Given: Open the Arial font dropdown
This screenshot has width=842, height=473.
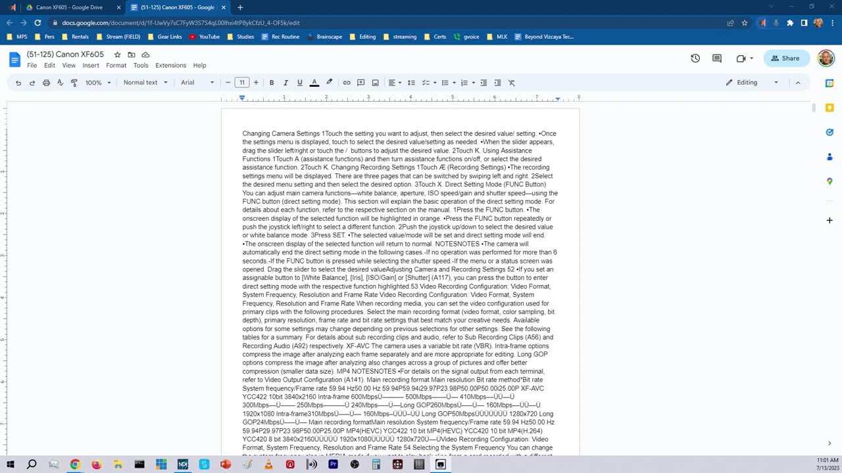Looking at the screenshot, I should tap(197, 83).
